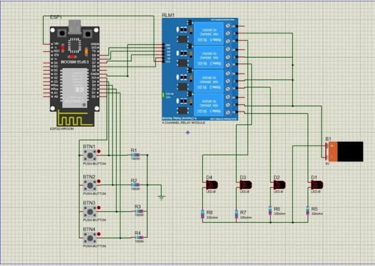Click the BTN3 reference label
Image resolution: width=375 pixels, height=266 pixels.
coord(89,203)
